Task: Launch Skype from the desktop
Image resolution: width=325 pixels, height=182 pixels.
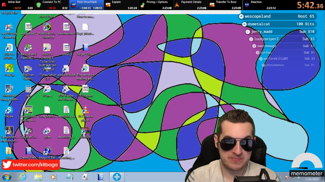Action: (9, 112)
